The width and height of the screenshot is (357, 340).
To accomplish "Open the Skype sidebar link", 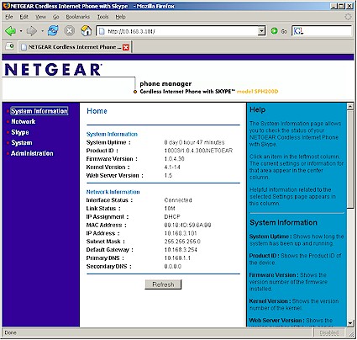I will [x=20, y=132].
